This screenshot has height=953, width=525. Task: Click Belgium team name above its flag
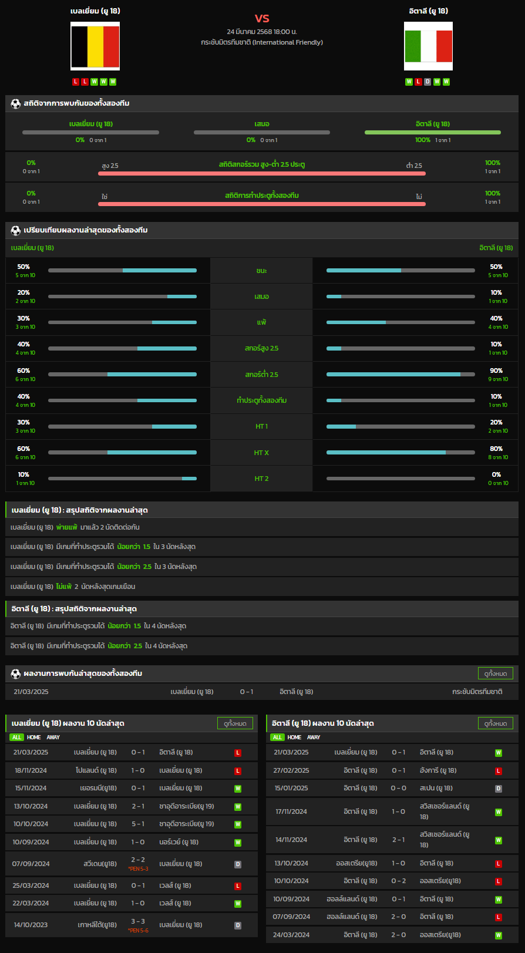95,11
